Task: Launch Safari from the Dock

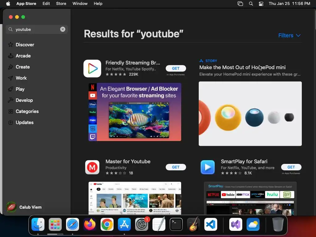Action: point(73,224)
